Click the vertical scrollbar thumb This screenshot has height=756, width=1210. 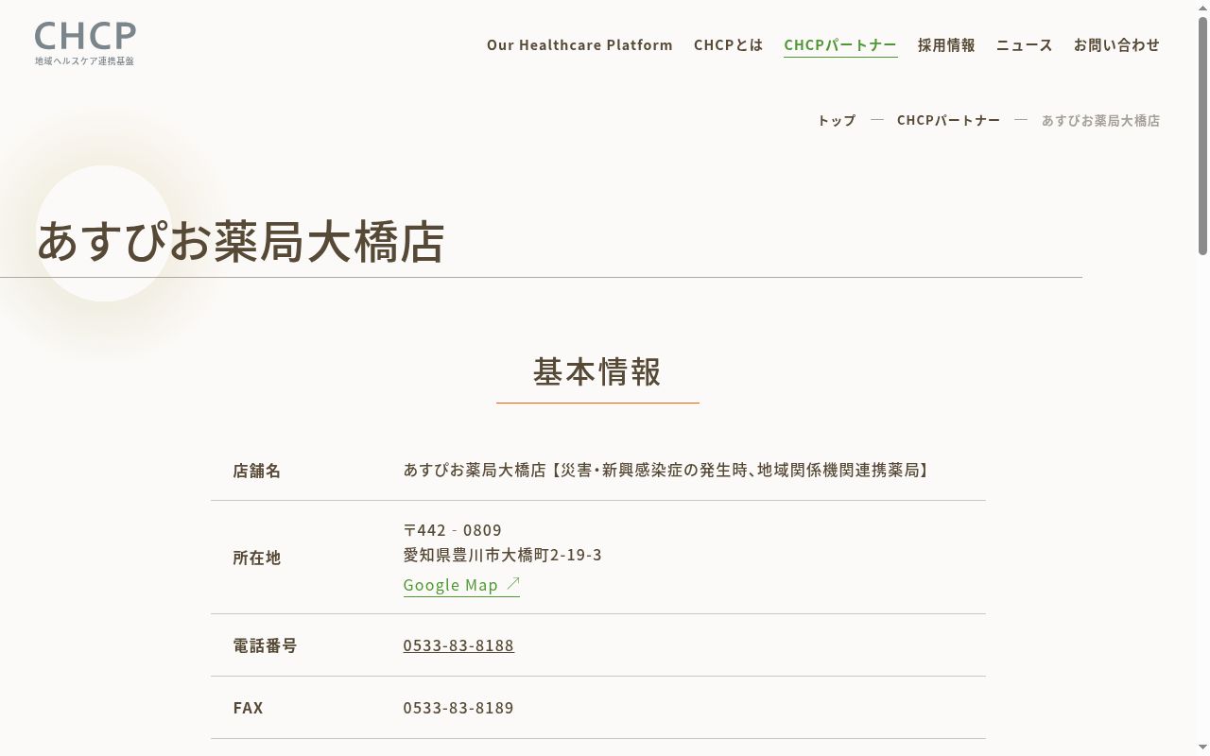point(1202,136)
